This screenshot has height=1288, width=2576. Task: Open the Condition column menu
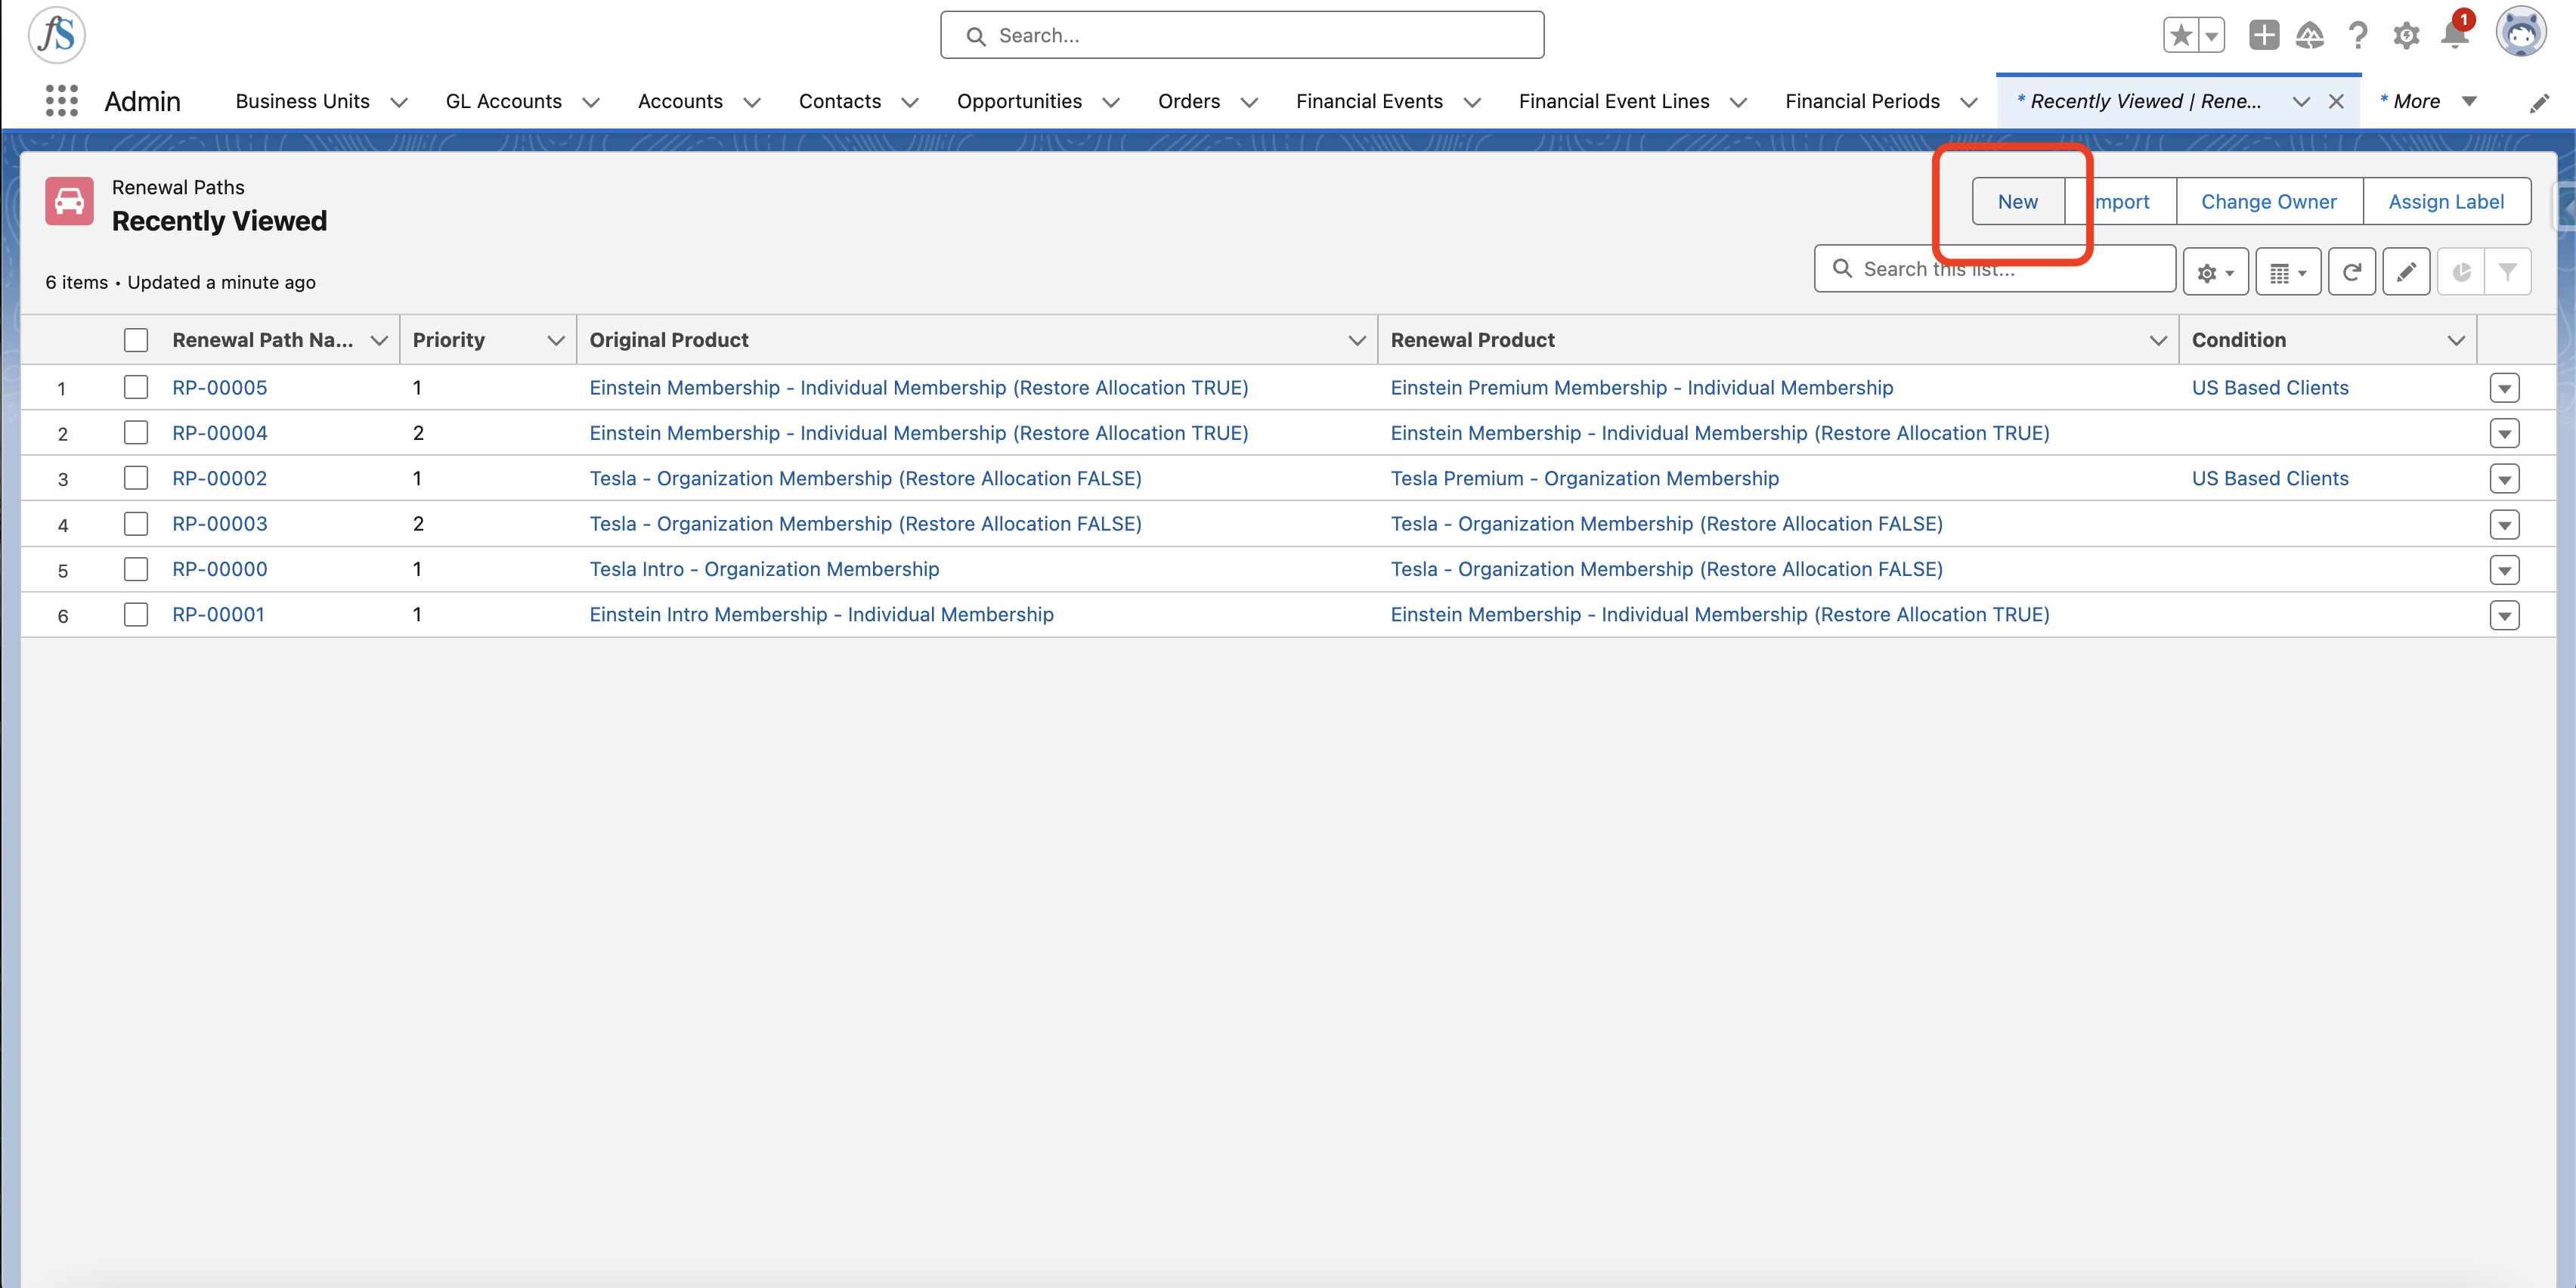2456,341
